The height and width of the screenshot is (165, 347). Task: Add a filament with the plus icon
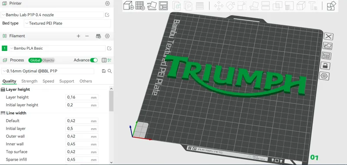click(79, 36)
